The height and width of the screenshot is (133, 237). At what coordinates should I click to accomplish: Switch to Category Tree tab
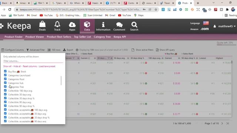[x=102, y=37]
